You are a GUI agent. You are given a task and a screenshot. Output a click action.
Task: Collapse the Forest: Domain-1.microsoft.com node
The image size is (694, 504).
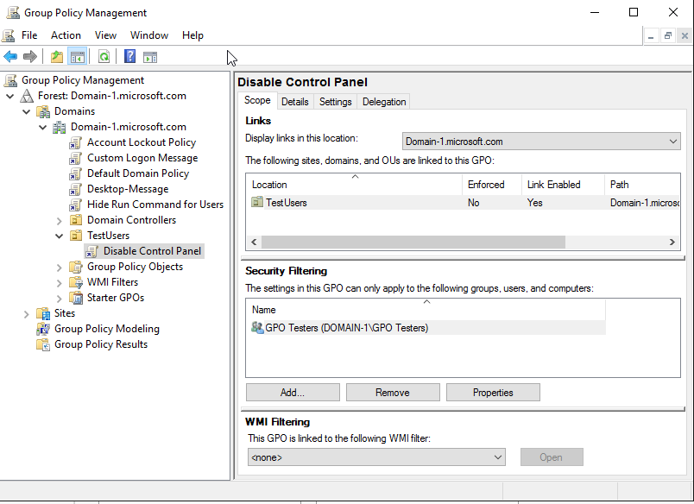[10, 96]
